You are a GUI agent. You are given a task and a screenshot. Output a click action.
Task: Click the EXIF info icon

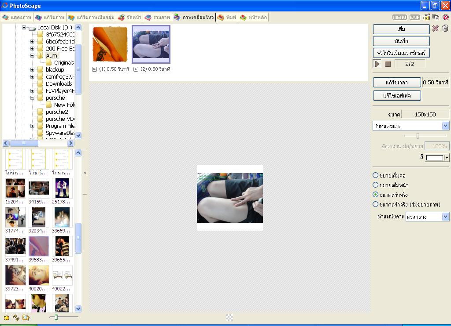tap(415, 18)
